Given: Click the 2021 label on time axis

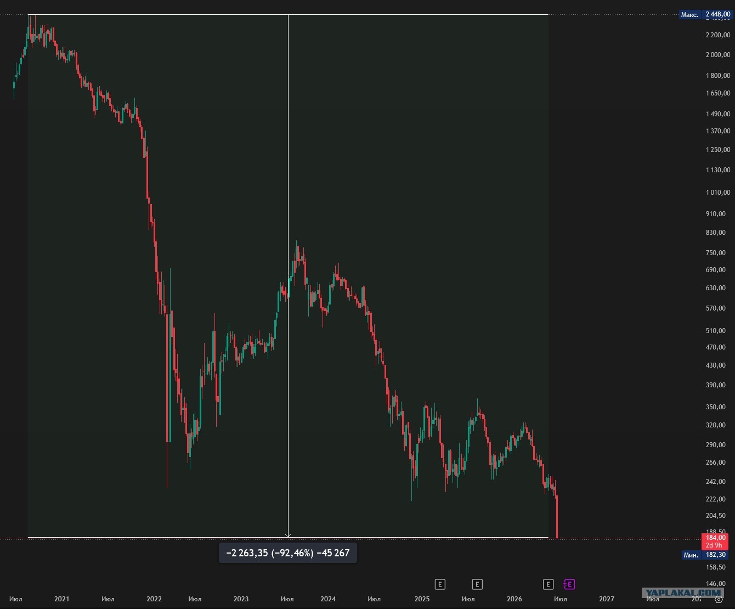Looking at the screenshot, I should coord(61,599).
